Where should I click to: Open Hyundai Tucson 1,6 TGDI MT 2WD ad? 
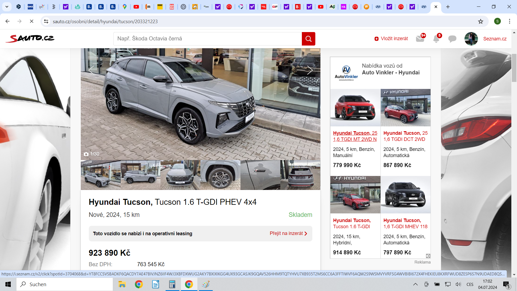pos(355,136)
